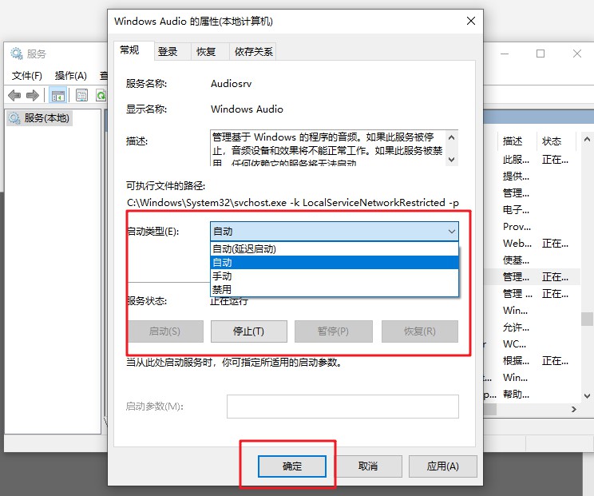This screenshot has width=594, height=496.
Task: Collapse the 启动类型 dropdown arrow
Action: (x=452, y=232)
